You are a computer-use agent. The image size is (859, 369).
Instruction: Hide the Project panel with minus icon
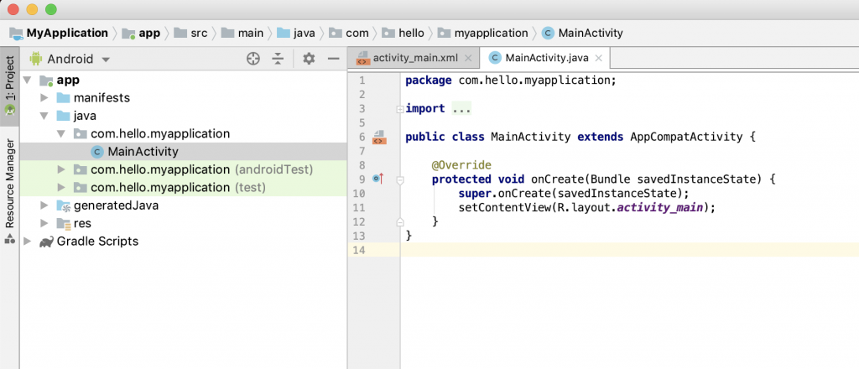(333, 59)
